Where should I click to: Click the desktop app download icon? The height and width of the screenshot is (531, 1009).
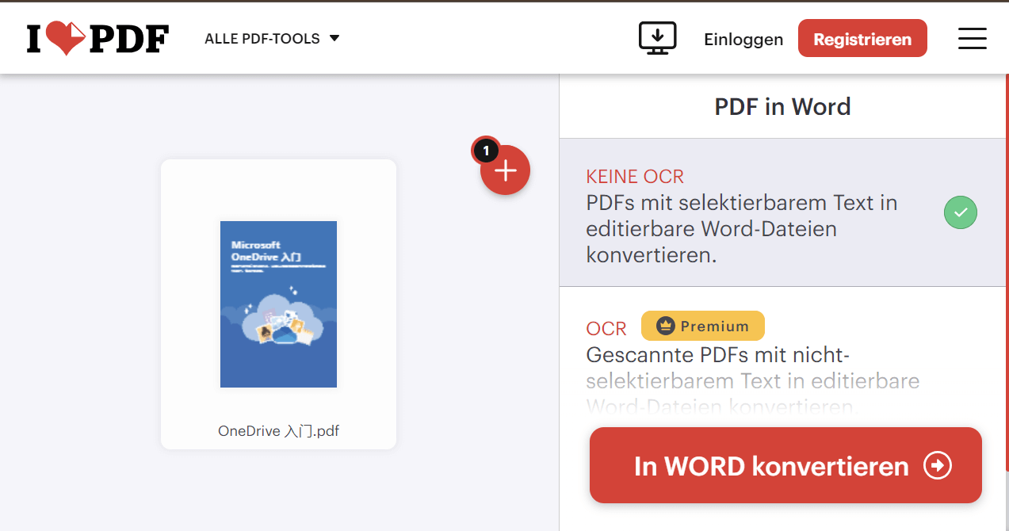click(657, 38)
